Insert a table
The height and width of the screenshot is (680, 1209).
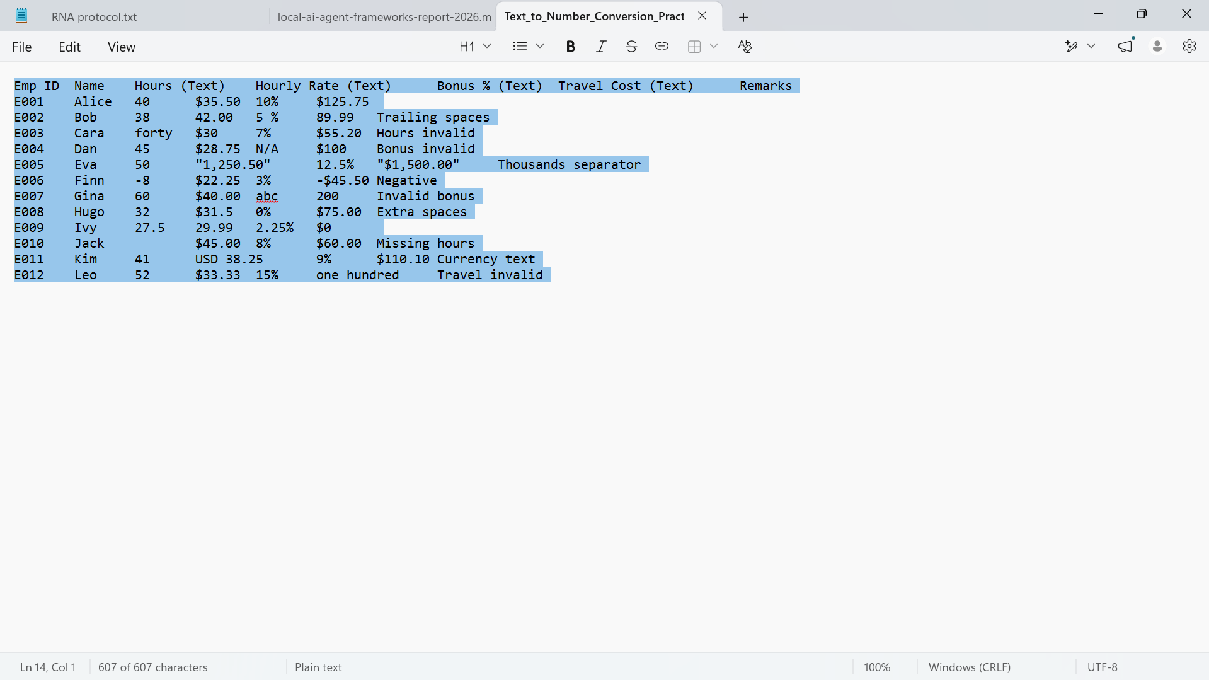(694, 47)
